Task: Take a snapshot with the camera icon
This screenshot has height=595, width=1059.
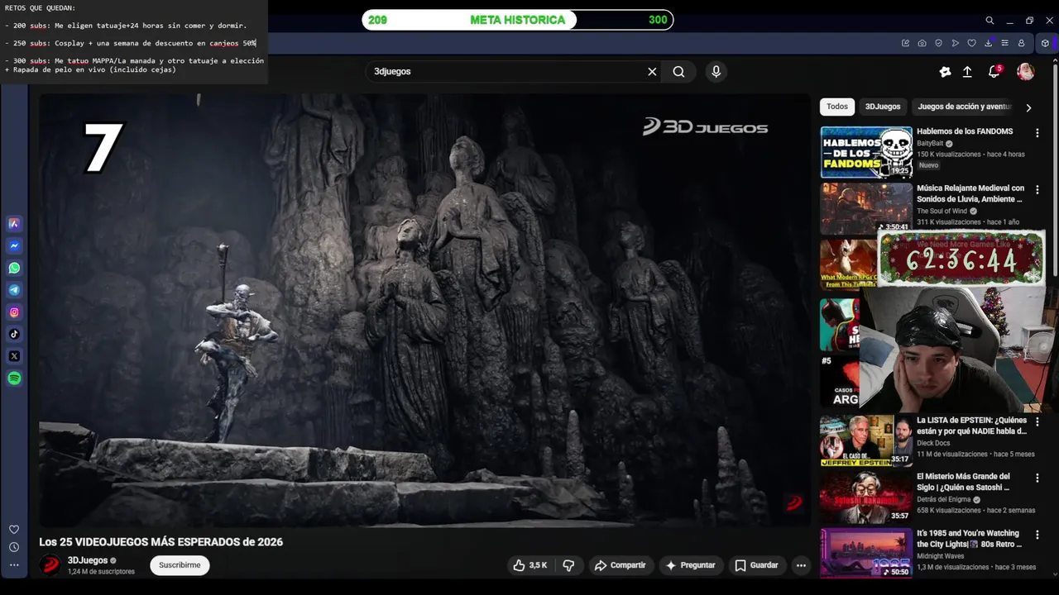Action: (x=922, y=43)
